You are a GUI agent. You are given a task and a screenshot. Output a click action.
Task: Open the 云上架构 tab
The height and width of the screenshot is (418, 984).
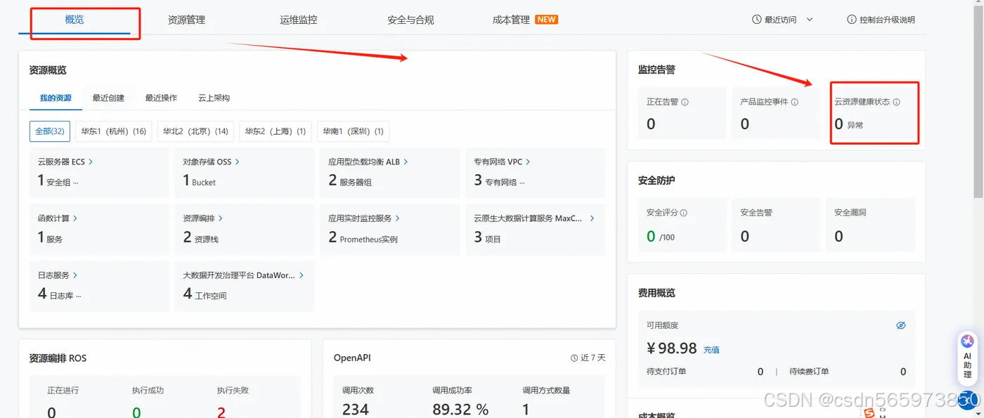[214, 98]
